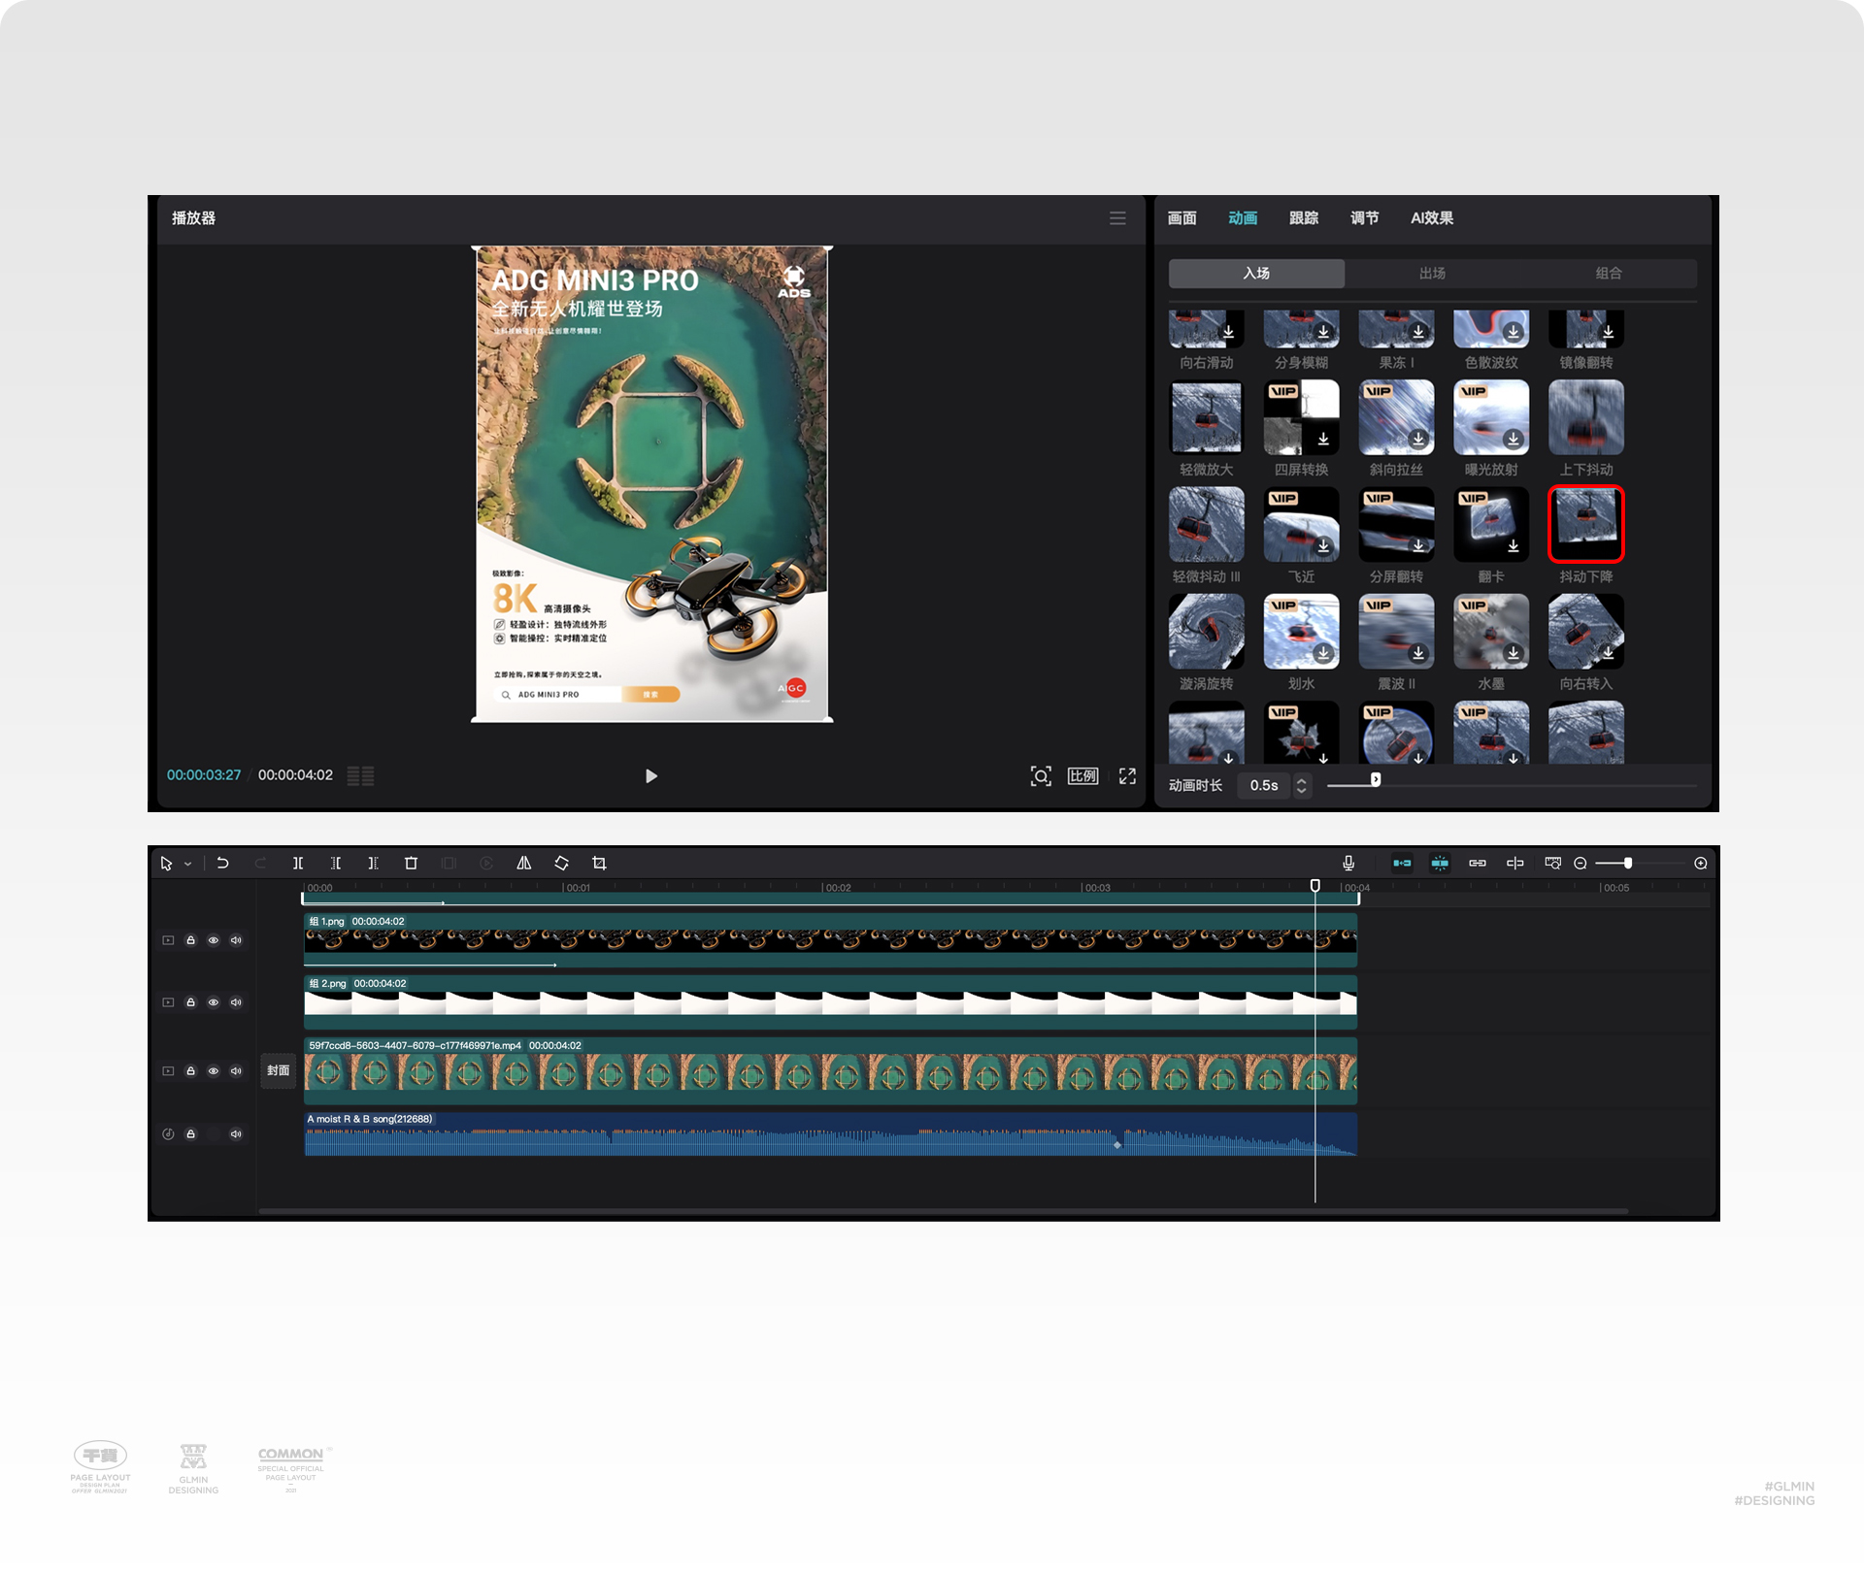Viewport: 1864px width, 1573px height.
Task: Click the 比例 aspect ratio button
Action: [1082, 775]
